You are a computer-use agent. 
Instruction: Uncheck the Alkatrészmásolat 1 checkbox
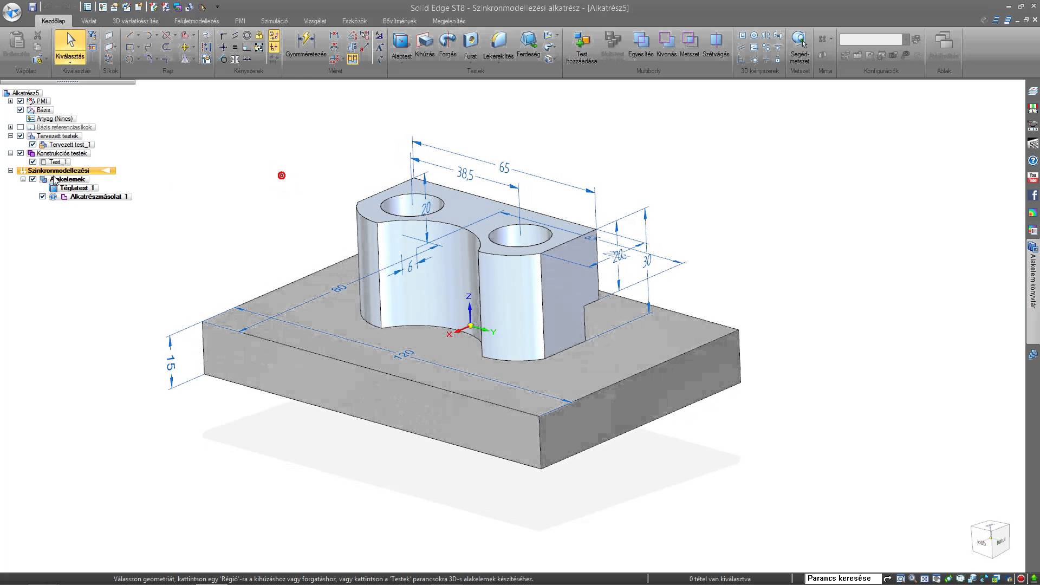pyautogui.click(x=42, y=197)
